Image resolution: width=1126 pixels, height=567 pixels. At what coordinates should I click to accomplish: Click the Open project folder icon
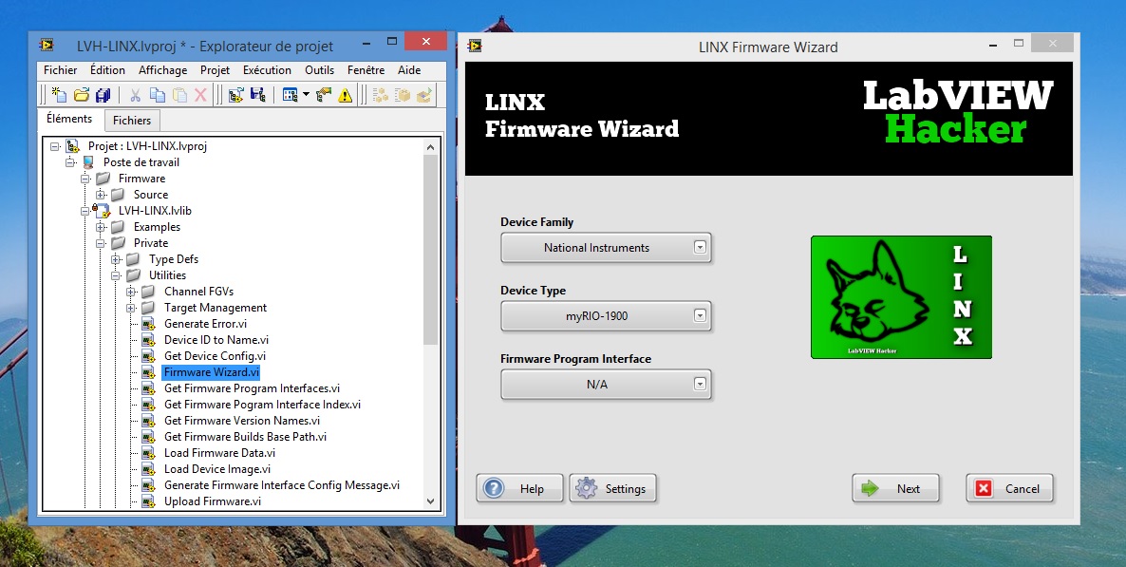point(81,94)
